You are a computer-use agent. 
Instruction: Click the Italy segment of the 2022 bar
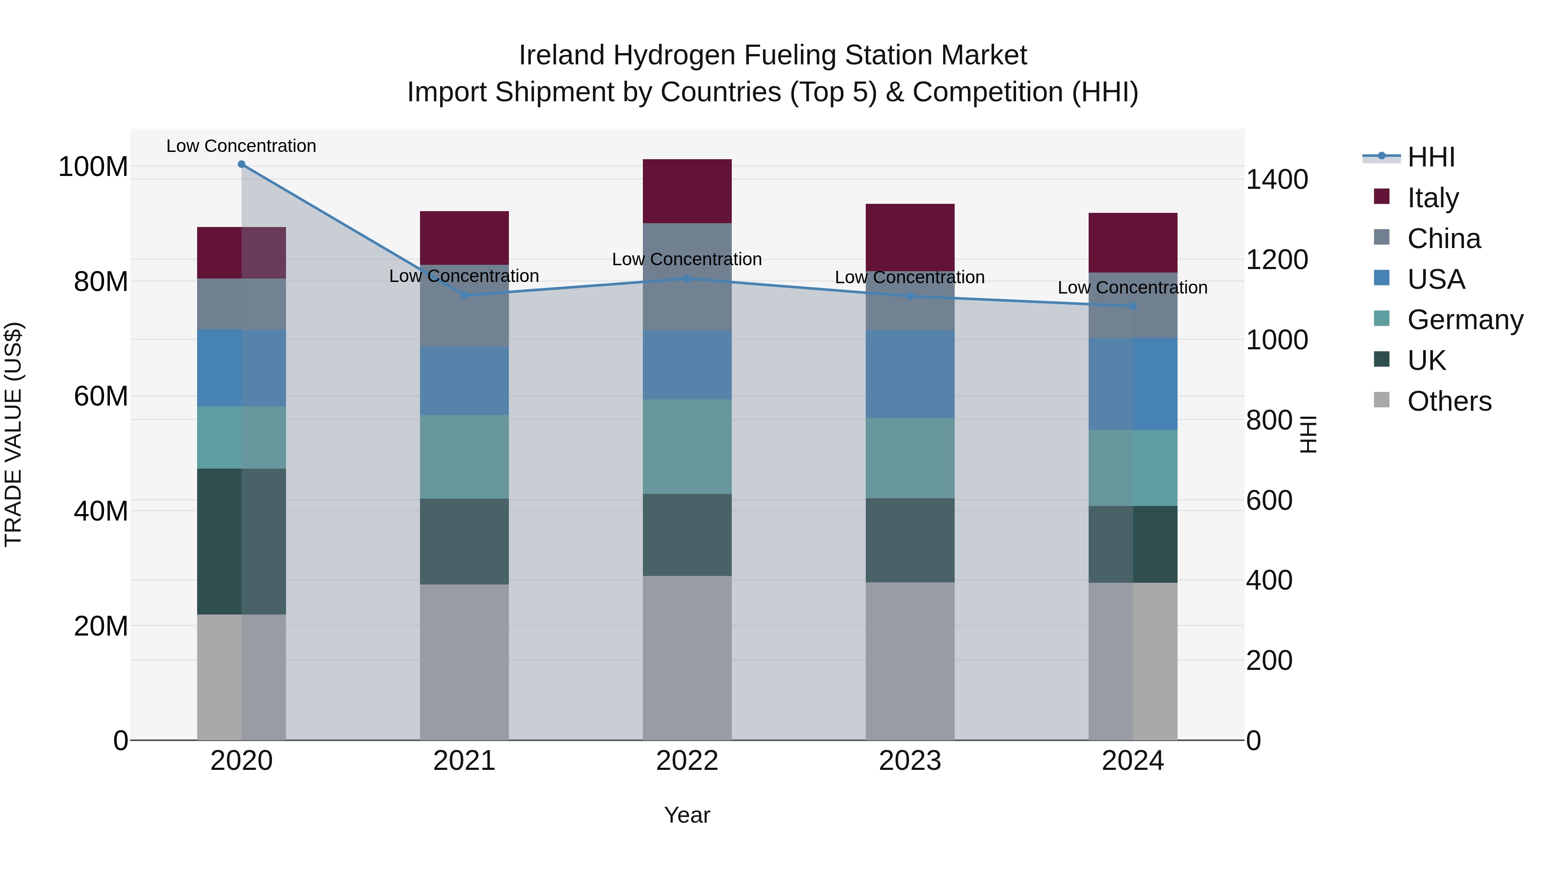(x=687, y=191)
